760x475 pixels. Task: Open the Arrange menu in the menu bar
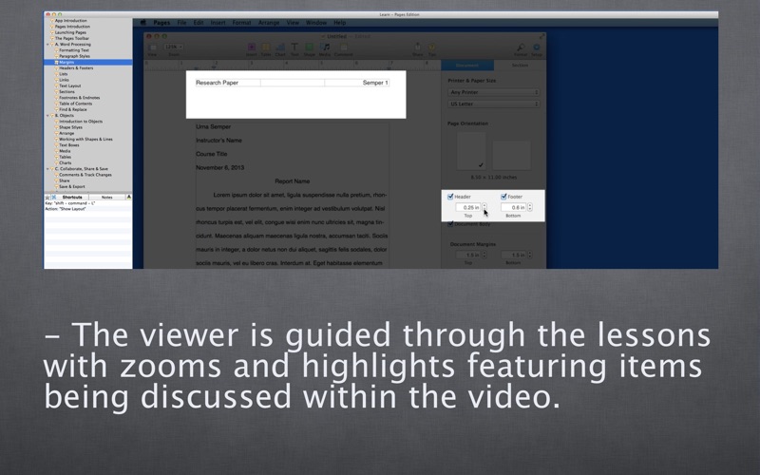(x=269, y=22)
